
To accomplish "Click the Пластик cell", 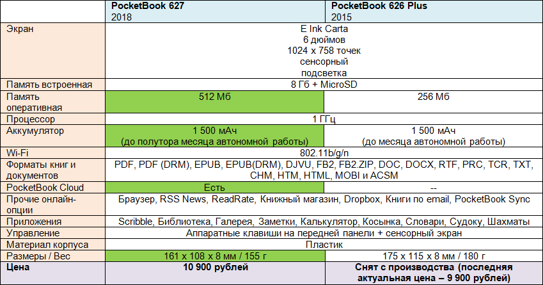I will pyautogui.click(x=324, y=245).
